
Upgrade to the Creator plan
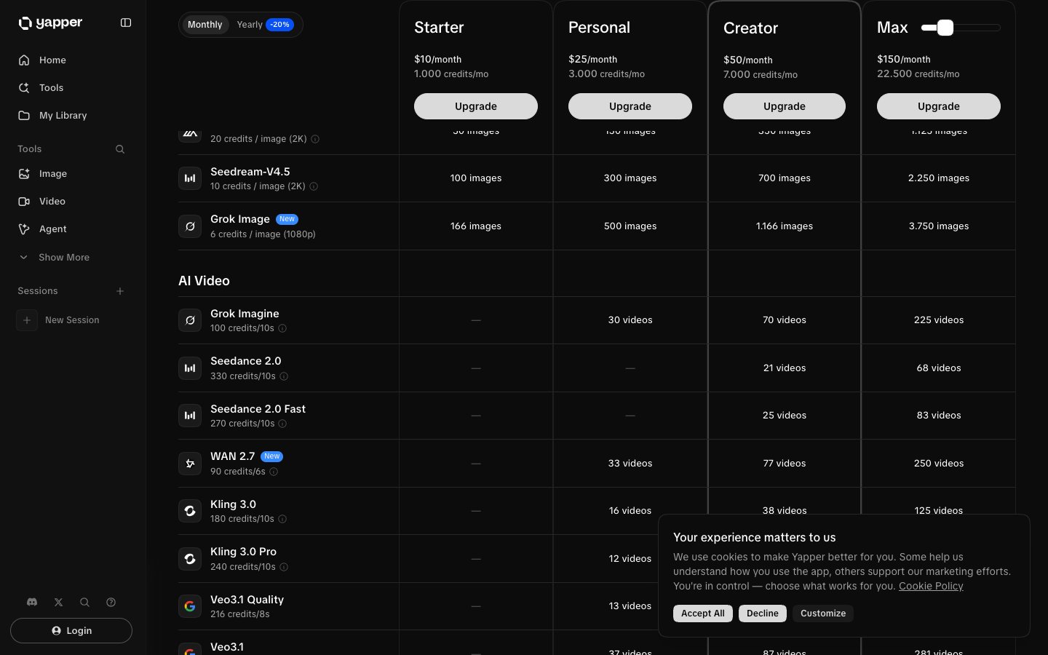tap(784, 106)
